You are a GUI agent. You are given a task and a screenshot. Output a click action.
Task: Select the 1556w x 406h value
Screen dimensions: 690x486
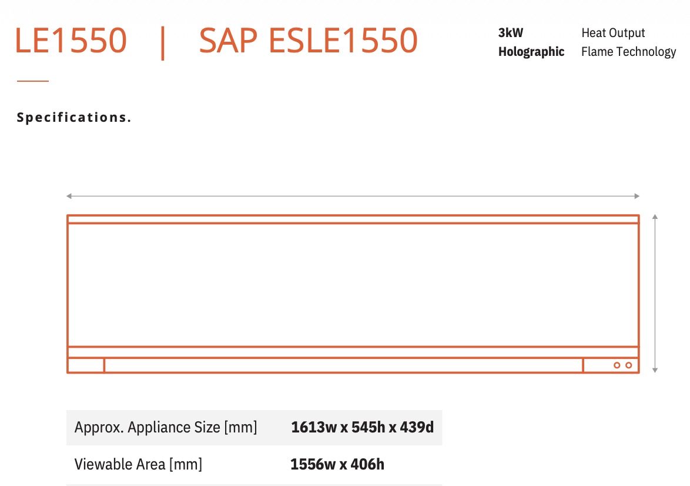pos(337,464)
